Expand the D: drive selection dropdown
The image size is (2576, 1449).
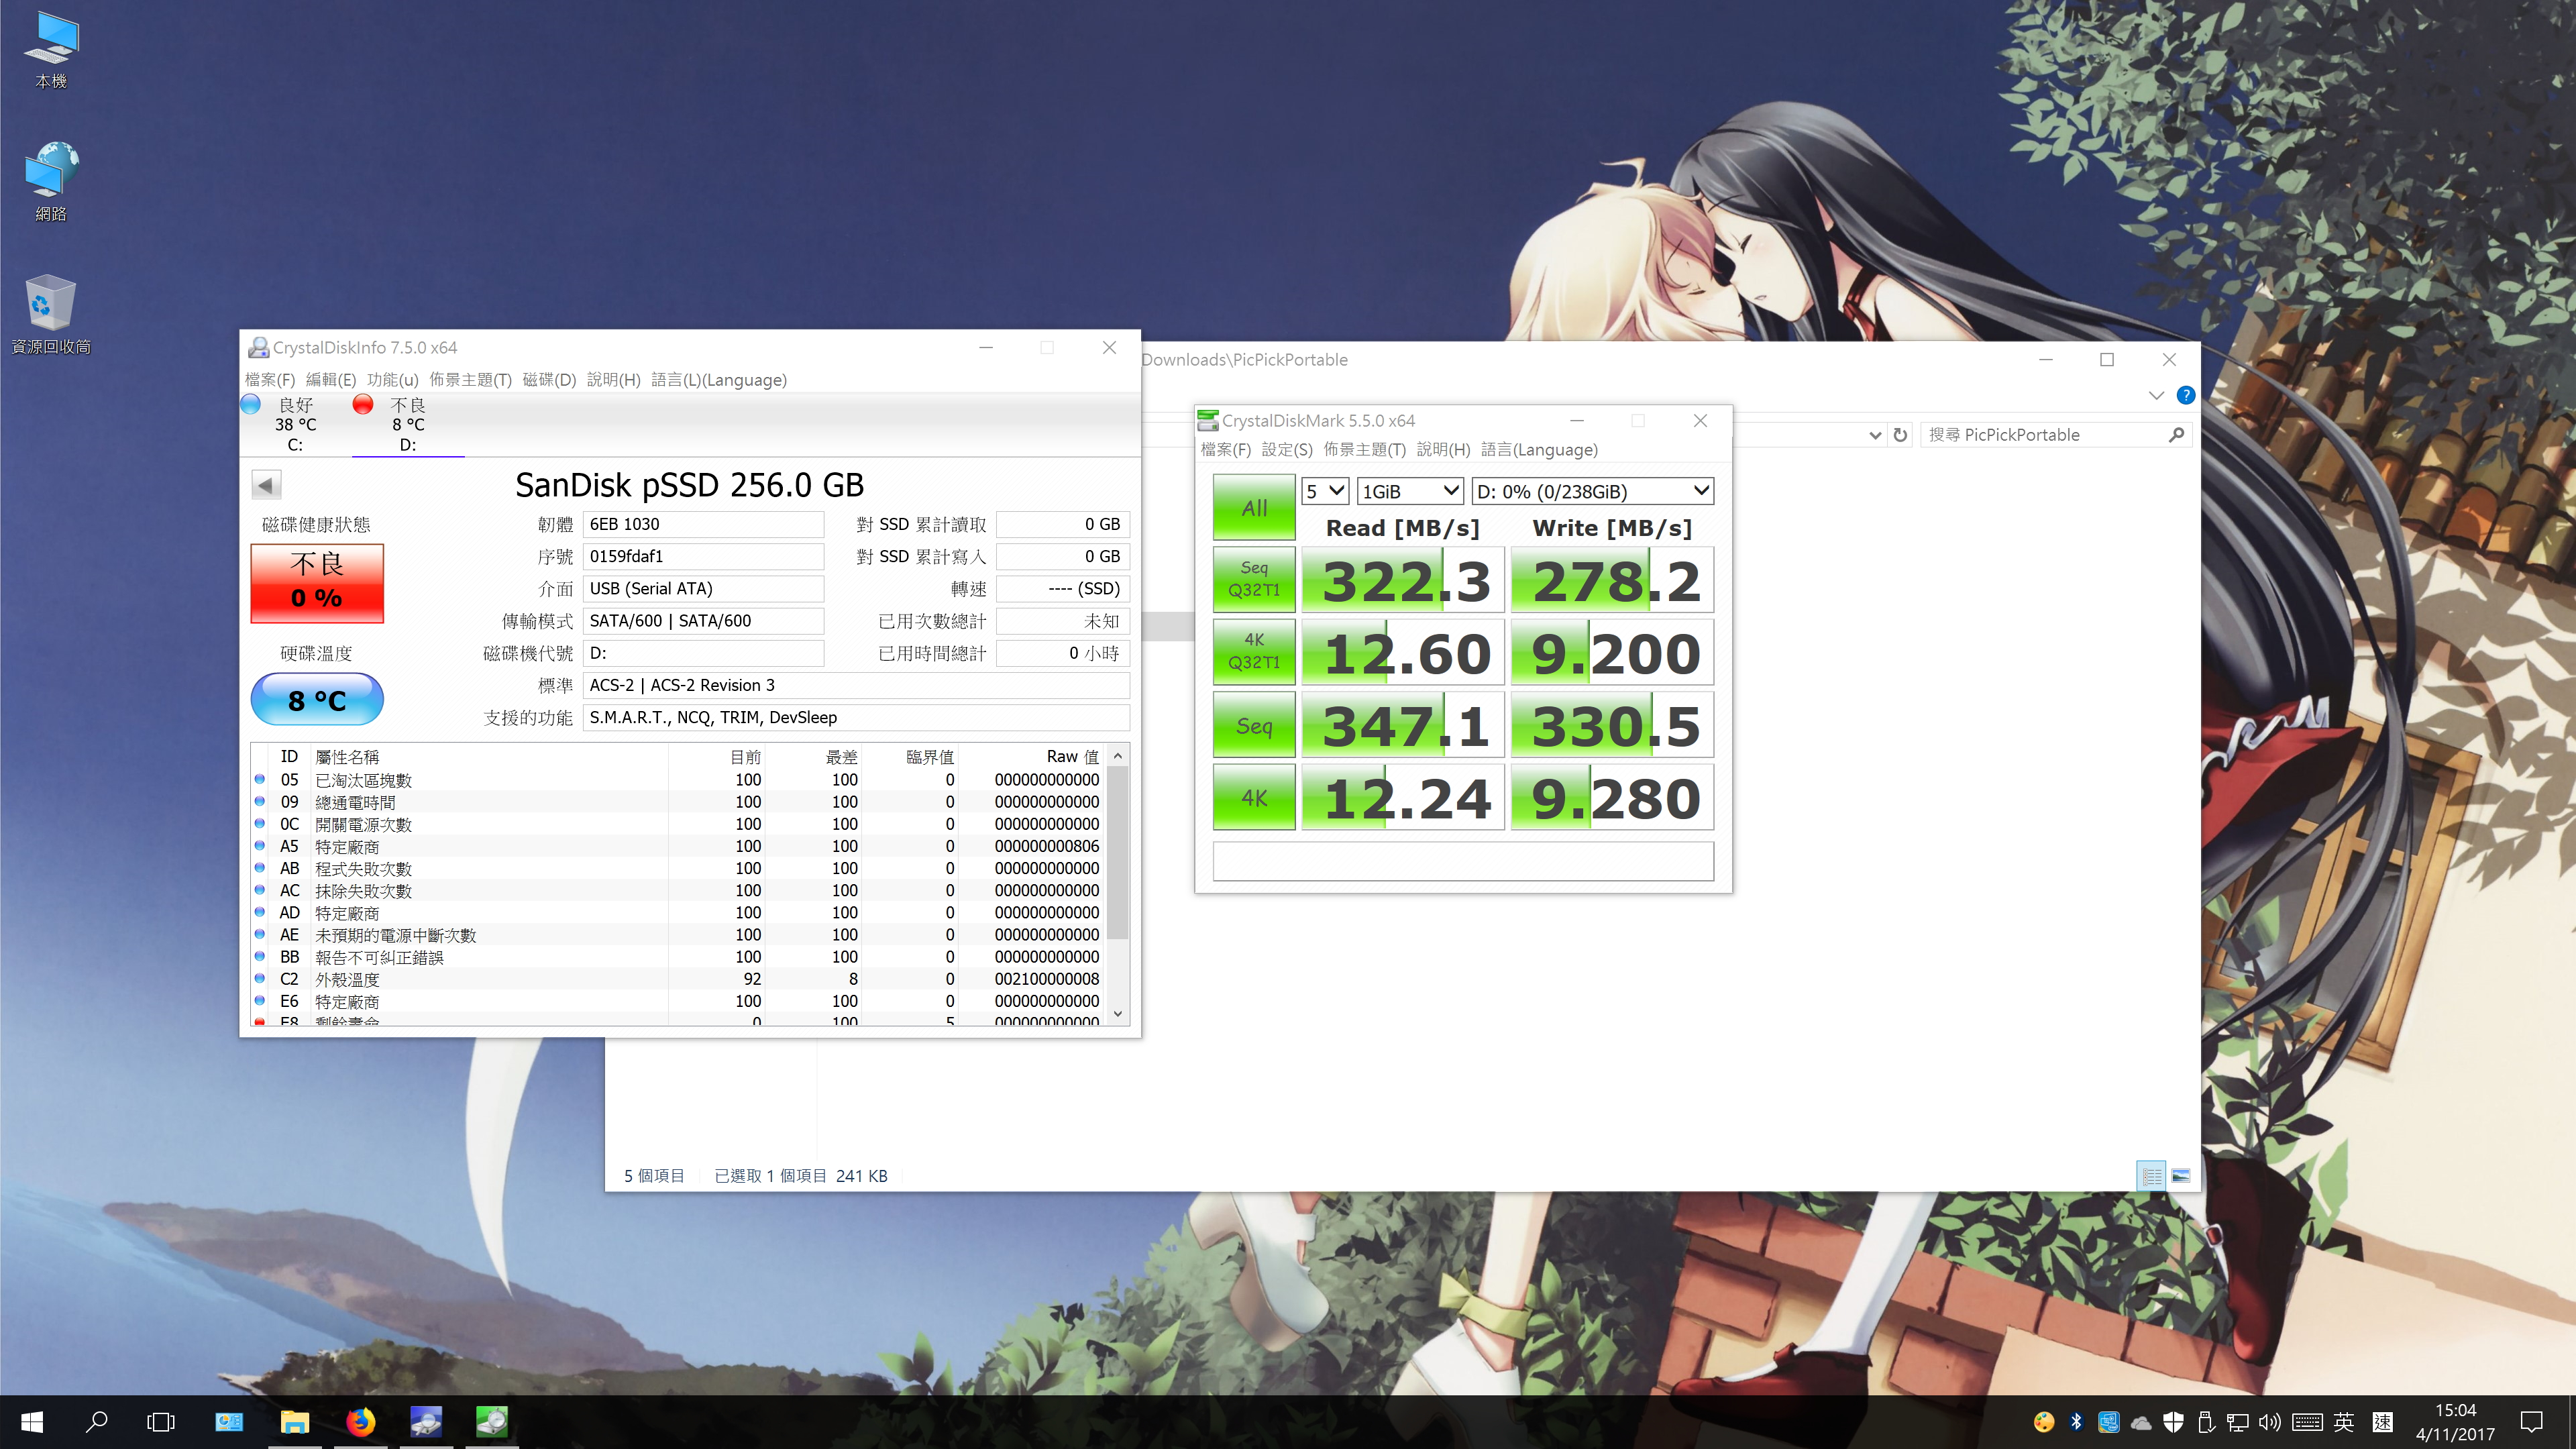tap(1593, 491)
